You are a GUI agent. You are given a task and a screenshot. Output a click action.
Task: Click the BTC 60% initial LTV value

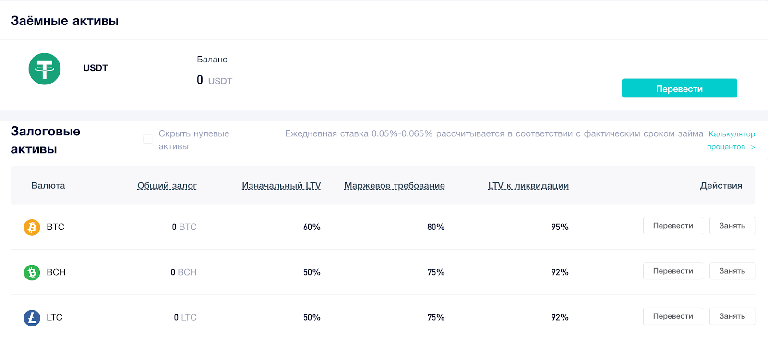pyautogui.click(x=312, y=227)
